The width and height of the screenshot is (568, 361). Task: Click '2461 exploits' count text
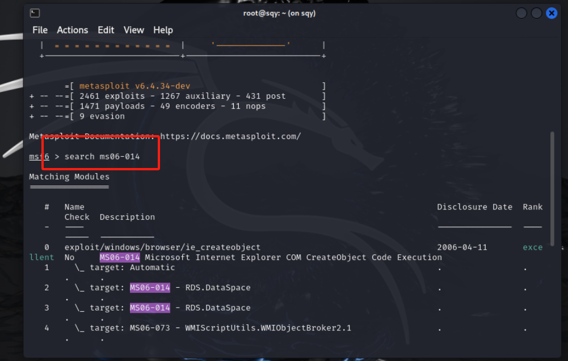coord(112,96)
